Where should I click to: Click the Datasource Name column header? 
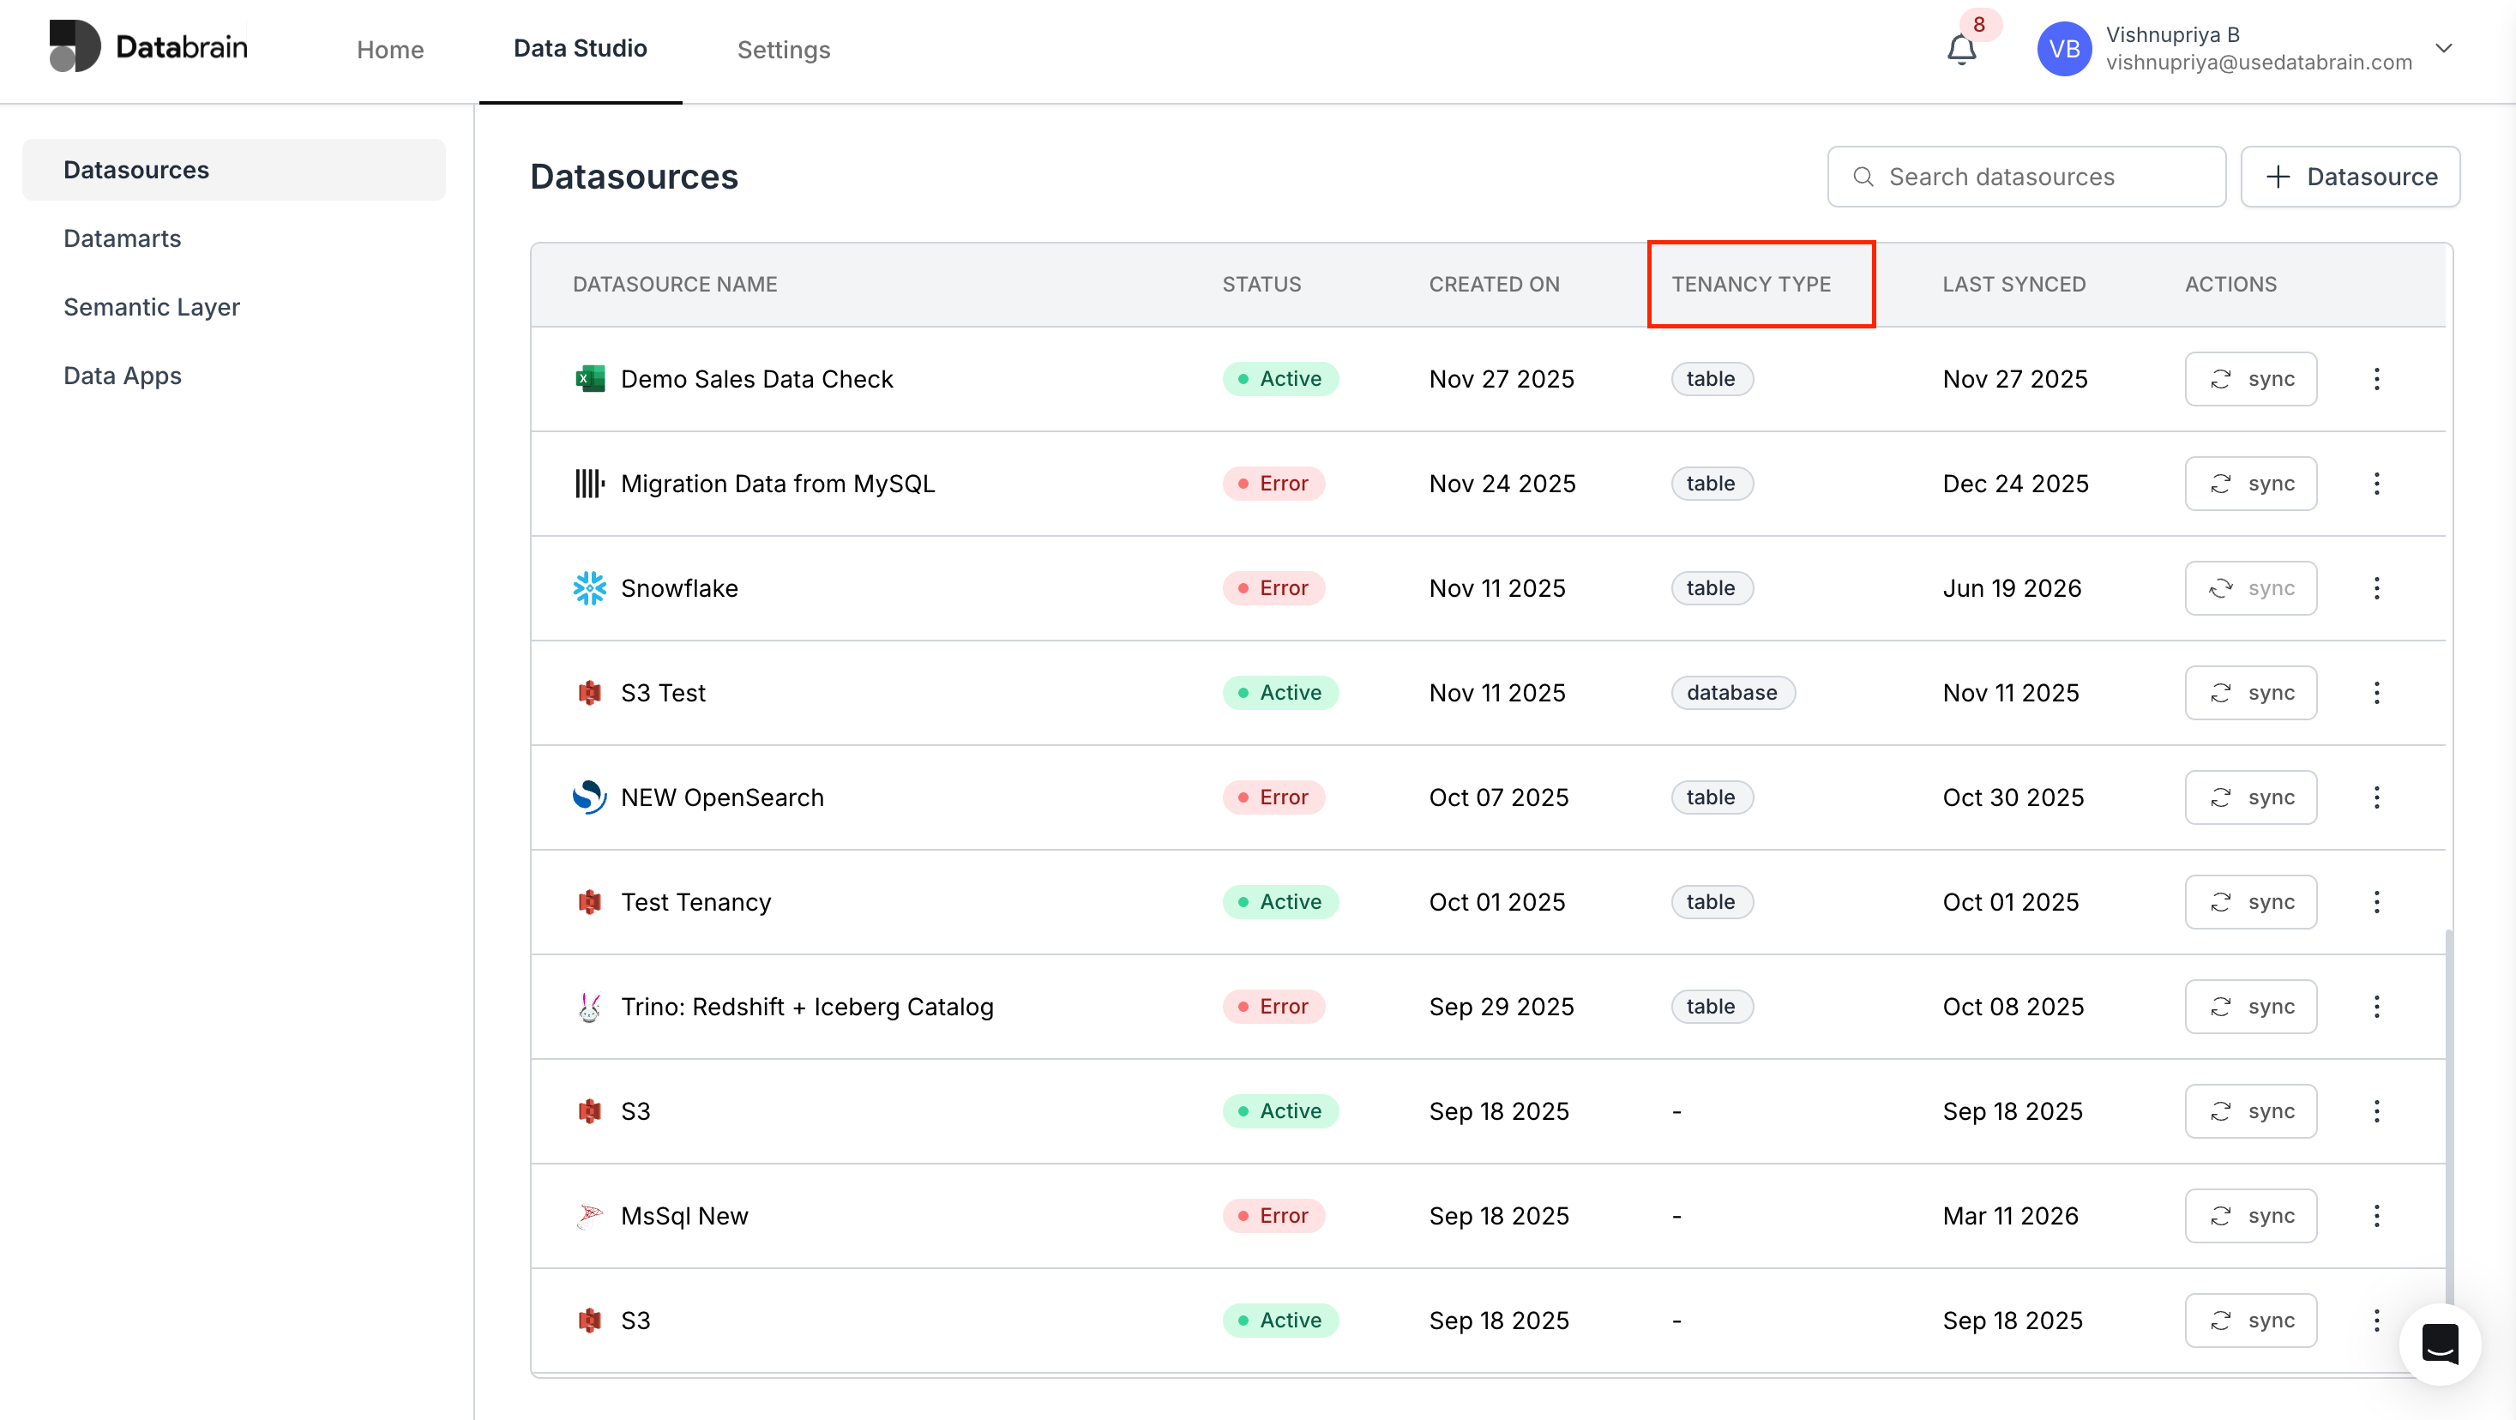(x=675, y=284)
